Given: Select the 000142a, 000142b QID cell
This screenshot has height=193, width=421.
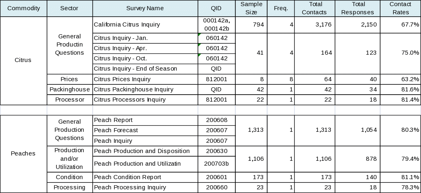Looking at the screenshot, I should (x=217, y=25).
